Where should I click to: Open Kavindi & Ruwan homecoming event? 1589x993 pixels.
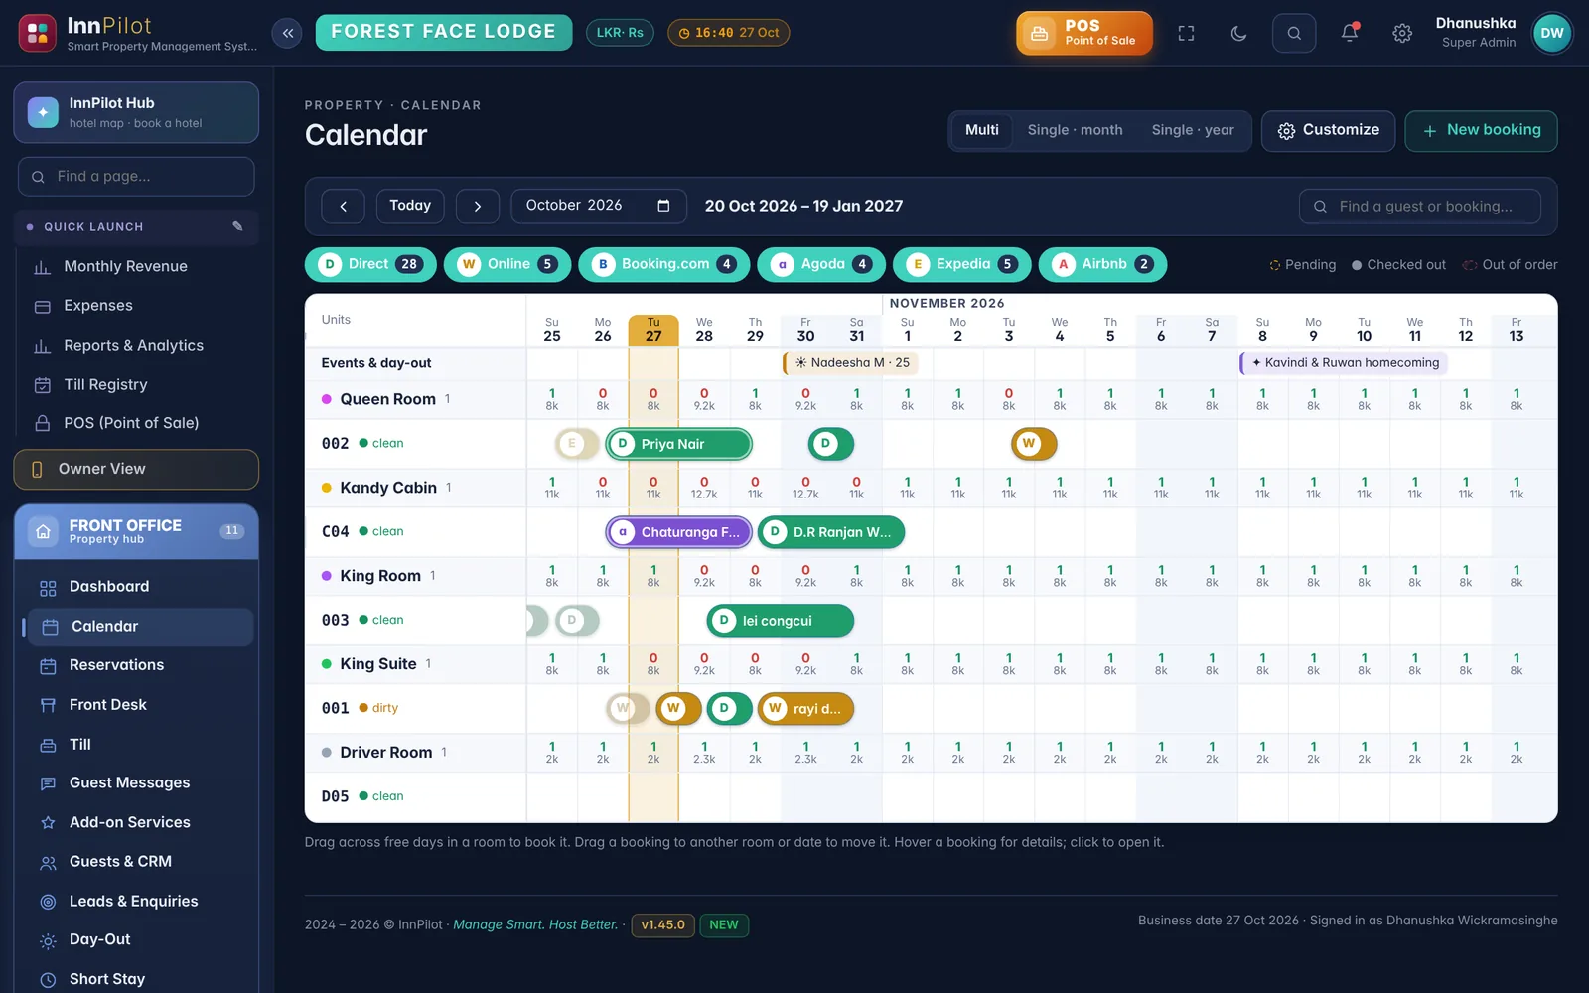click(1344, 363)
